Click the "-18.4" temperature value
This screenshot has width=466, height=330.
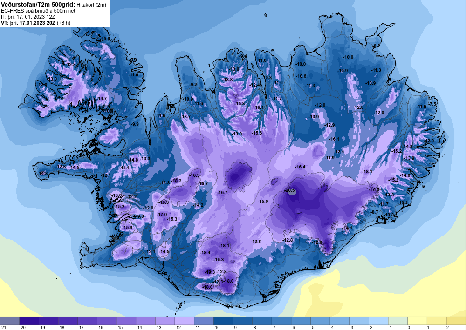(206, 253)
